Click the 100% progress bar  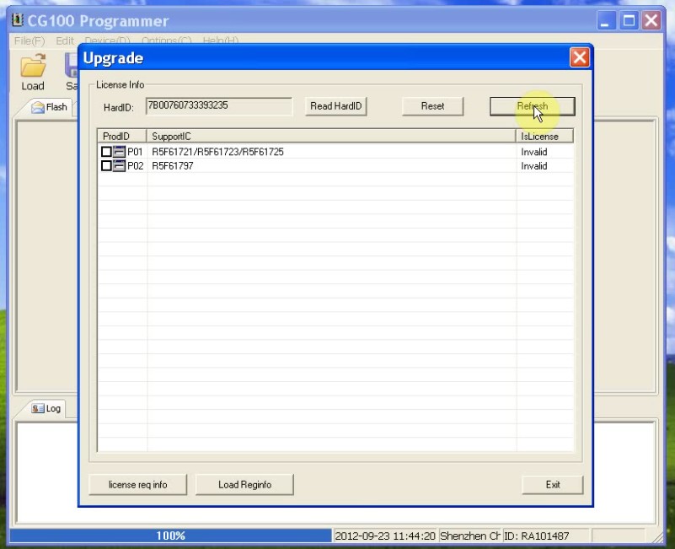tap(170, 536)
